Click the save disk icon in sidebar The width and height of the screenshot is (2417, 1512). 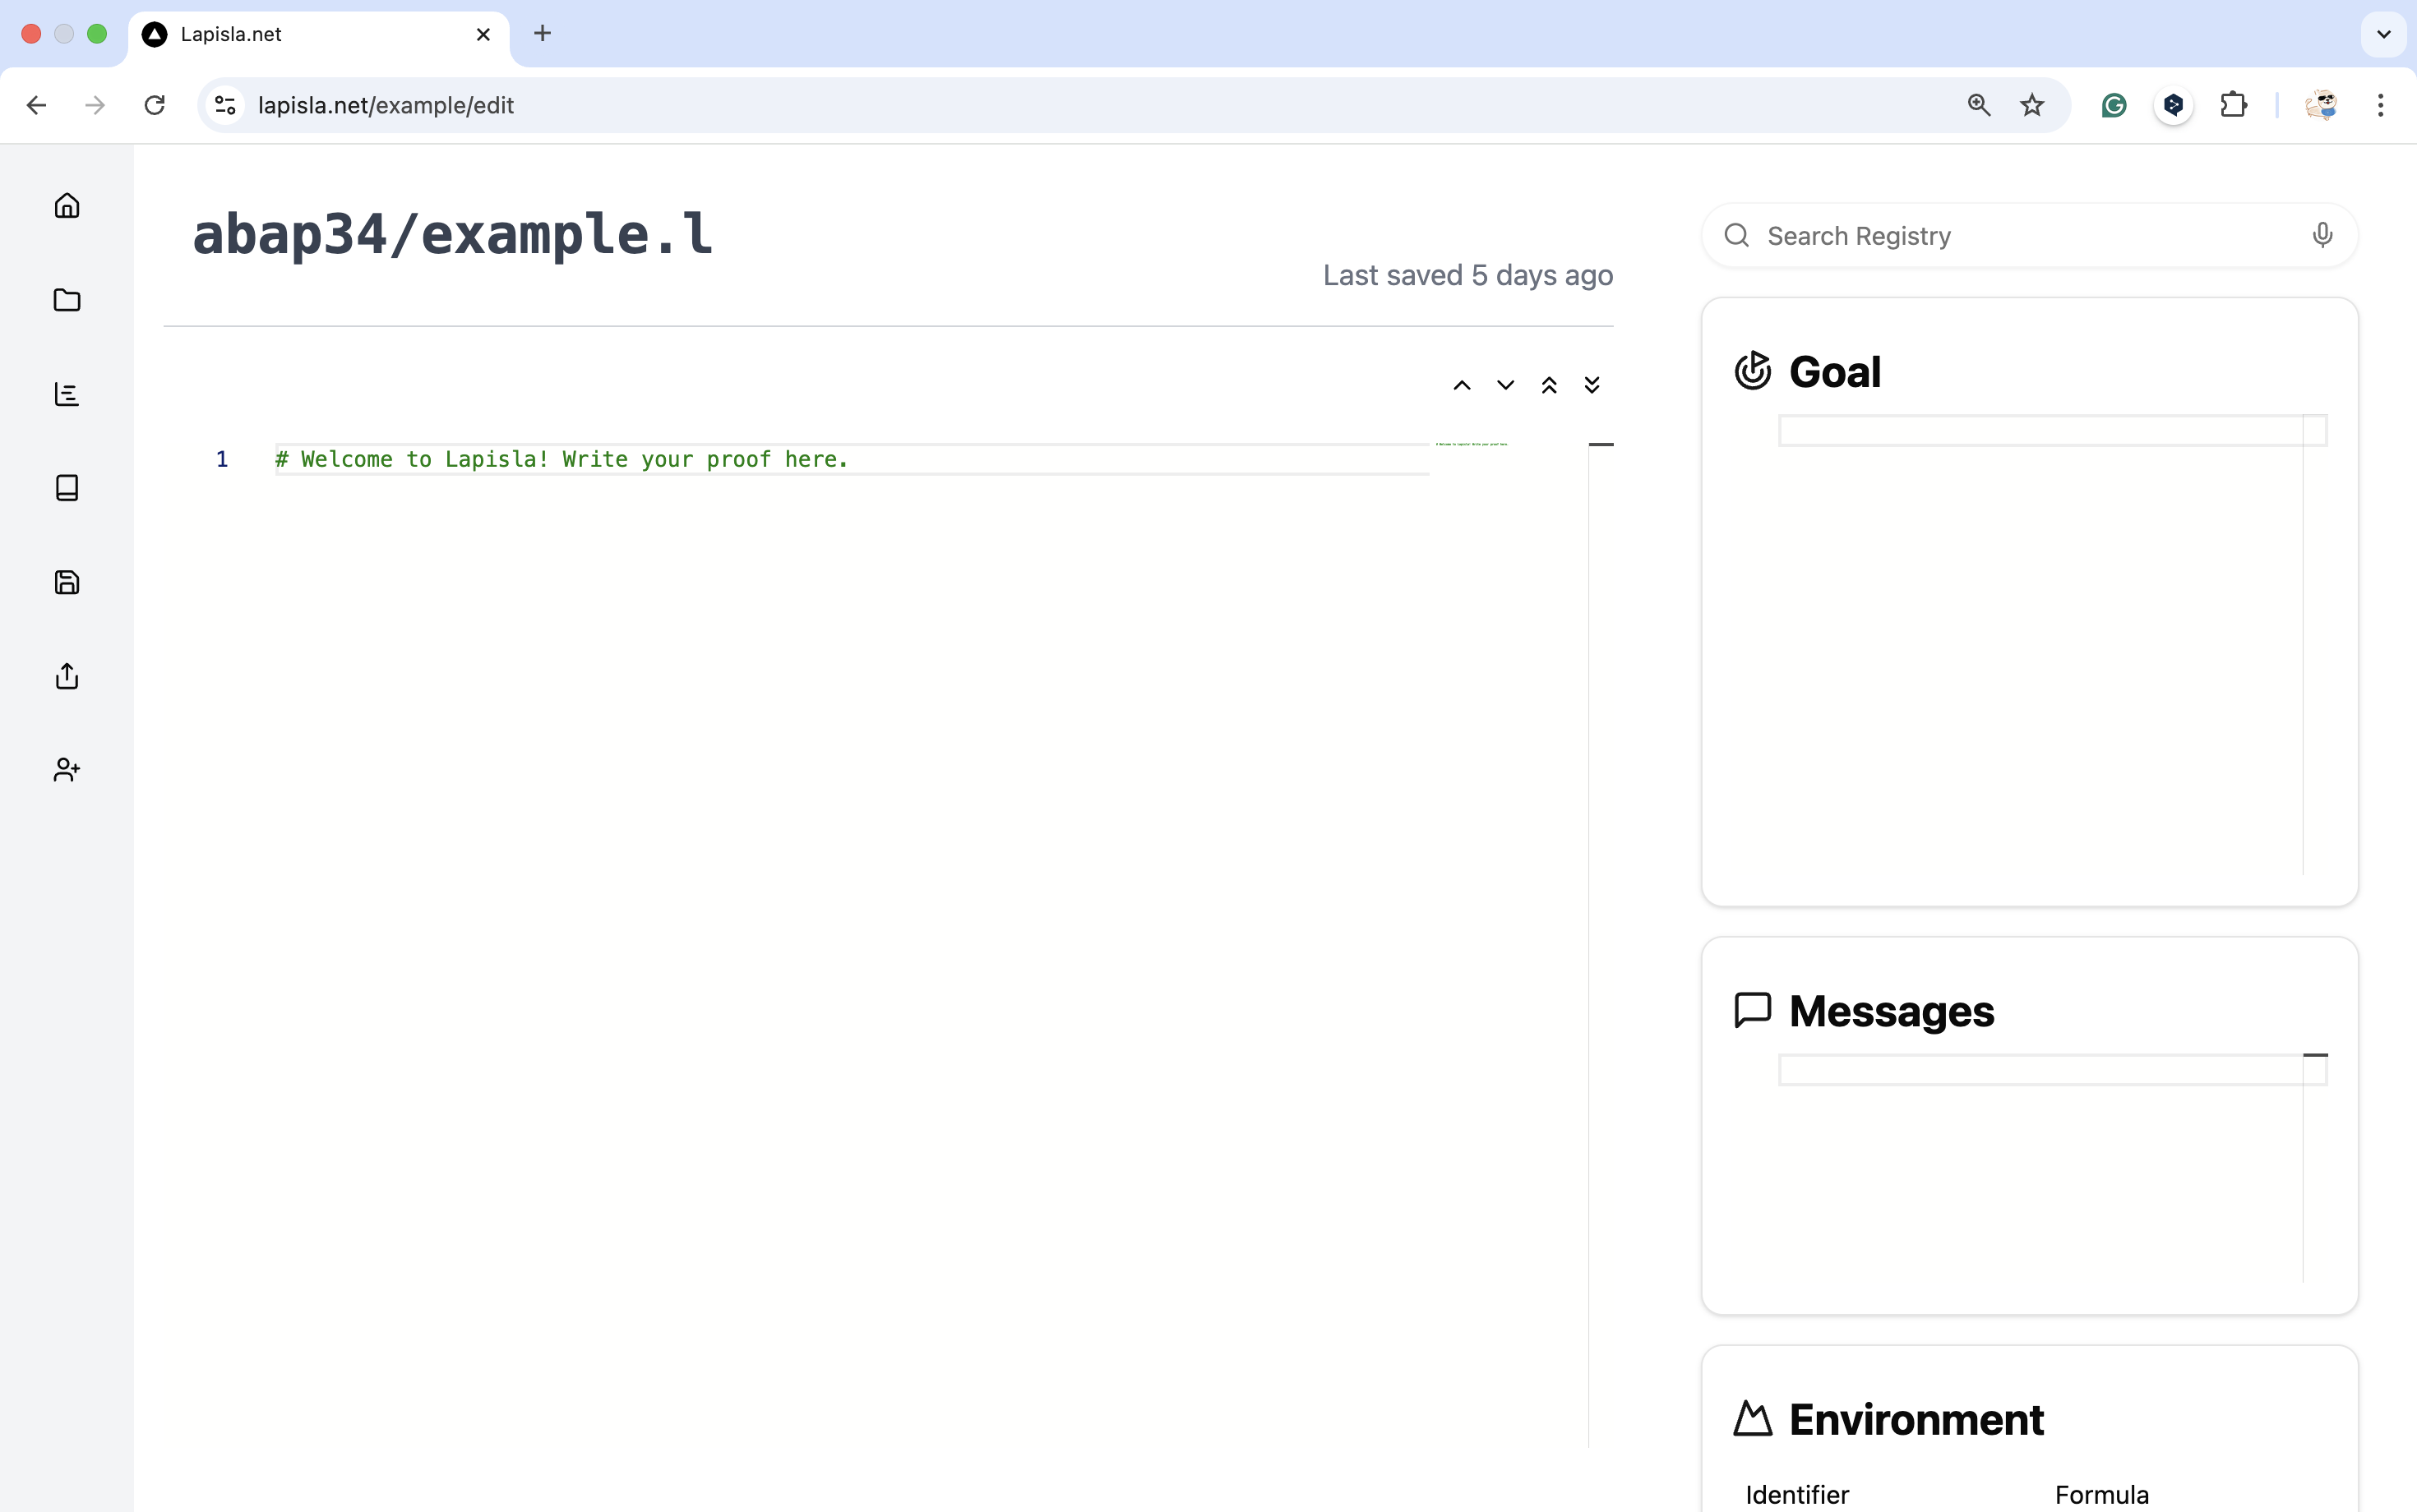click(x=67, y=582)
